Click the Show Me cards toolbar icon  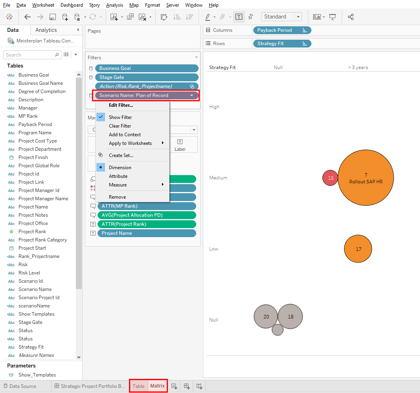pyautogui.click(x=317, y=17)
